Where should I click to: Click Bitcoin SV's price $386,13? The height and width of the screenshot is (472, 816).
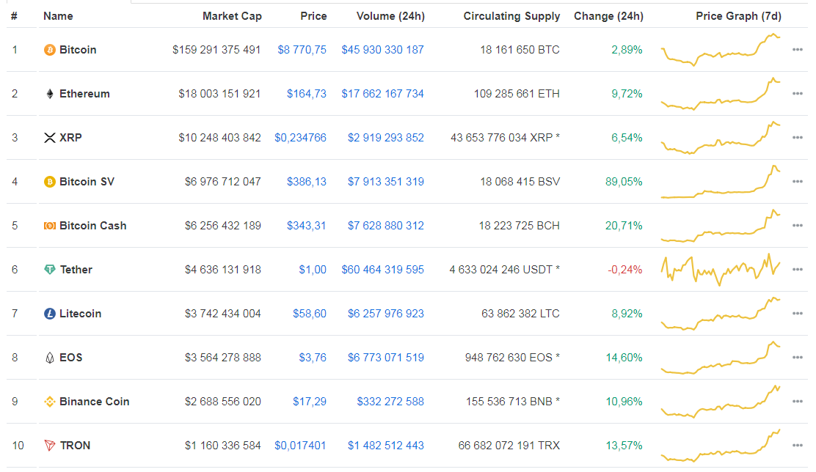(307, 182)
